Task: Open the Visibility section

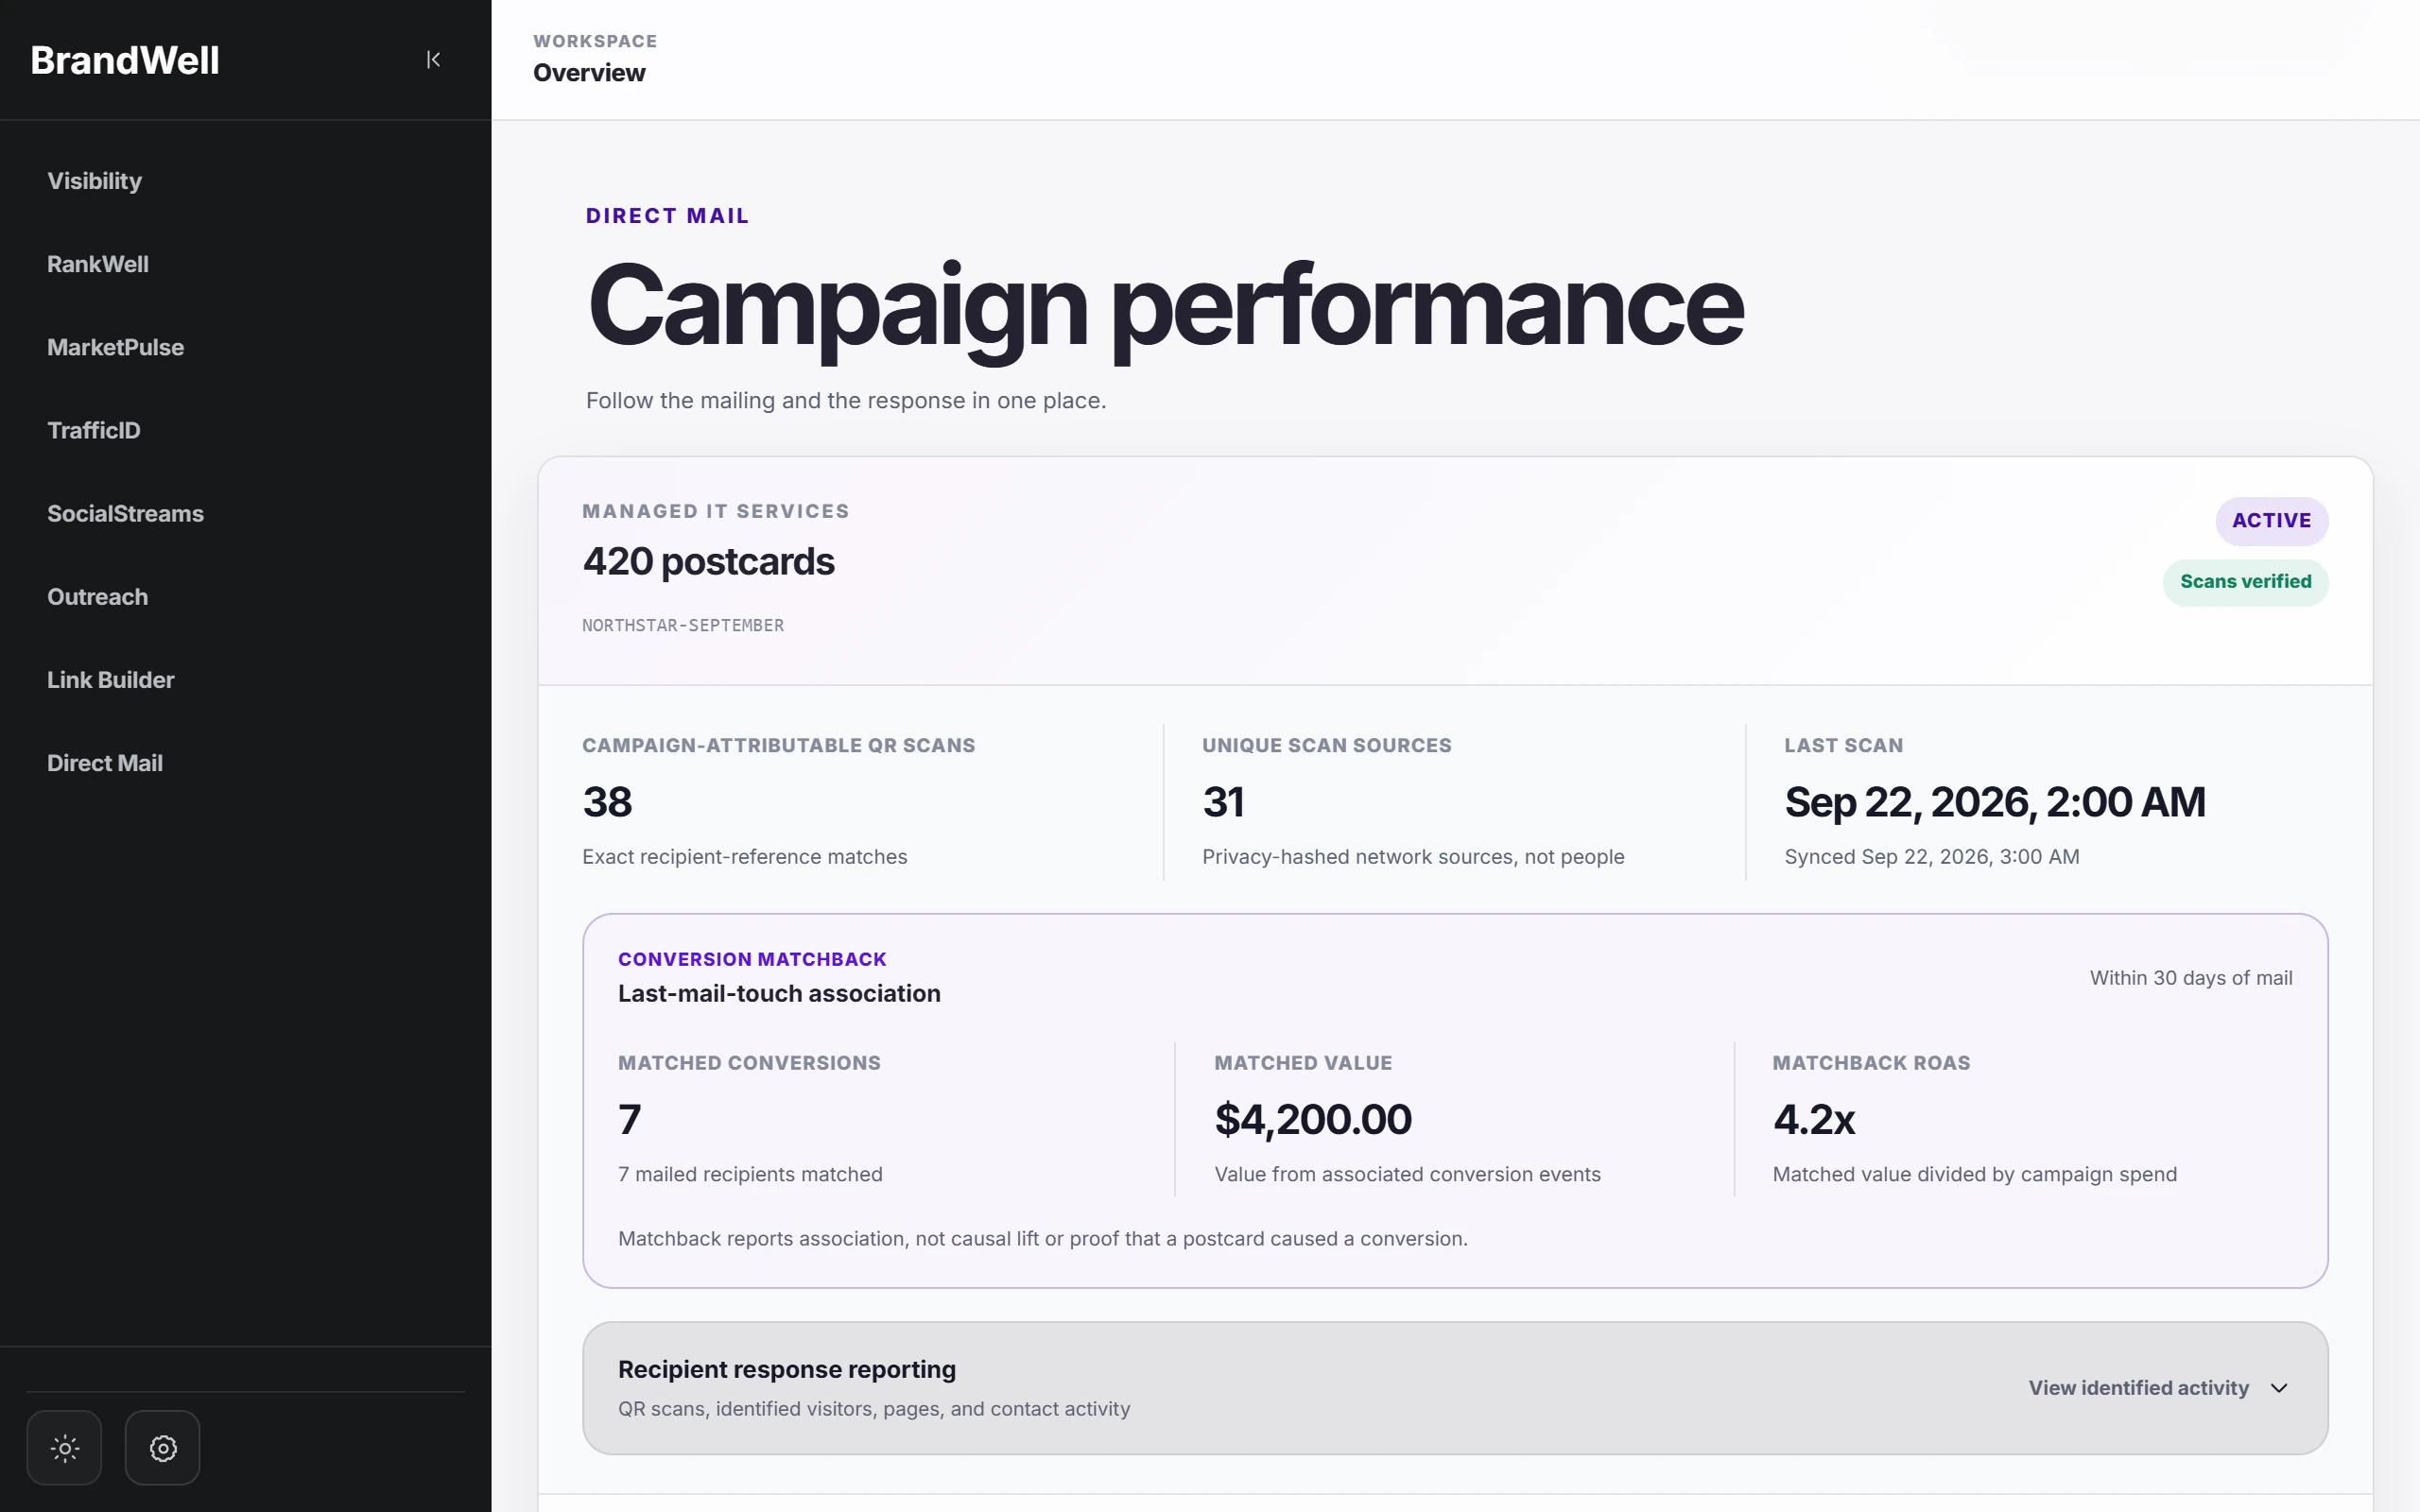Action: (95, 181)
